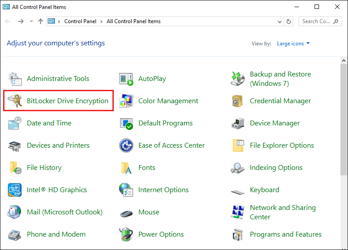Click the Fonts folder icon
This screenshot has height=250, width=348.
click(127, 168)
